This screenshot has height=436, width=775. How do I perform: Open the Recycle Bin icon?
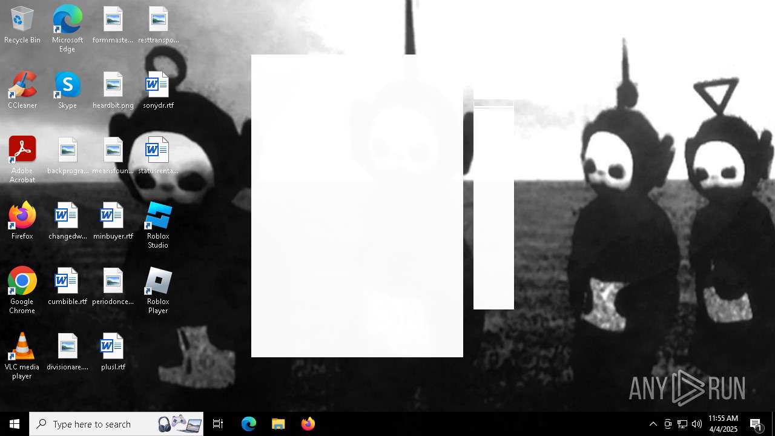[22, 25]
